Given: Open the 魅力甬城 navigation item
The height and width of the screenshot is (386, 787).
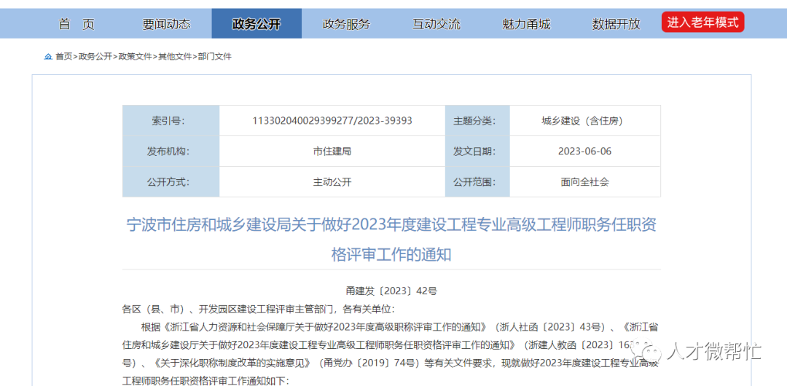Looking at the screenshot, I should 526,23.
